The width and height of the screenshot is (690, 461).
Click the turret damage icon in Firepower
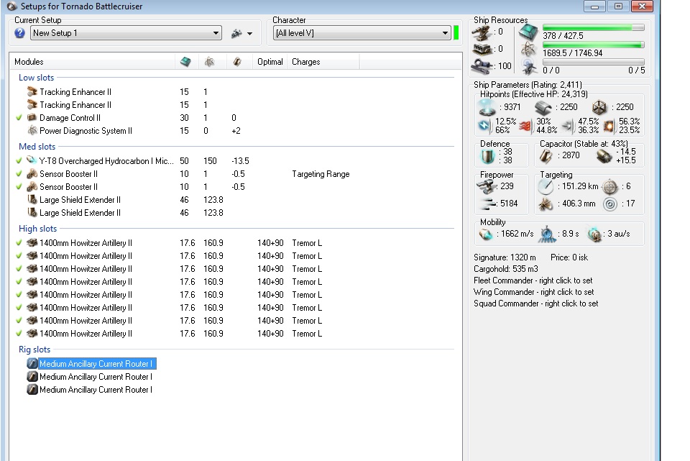[487, 186]
